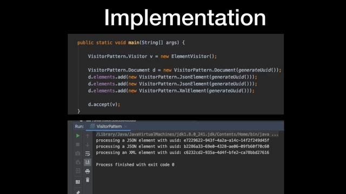Click the Down the stack trace arrow

point(88,144)
